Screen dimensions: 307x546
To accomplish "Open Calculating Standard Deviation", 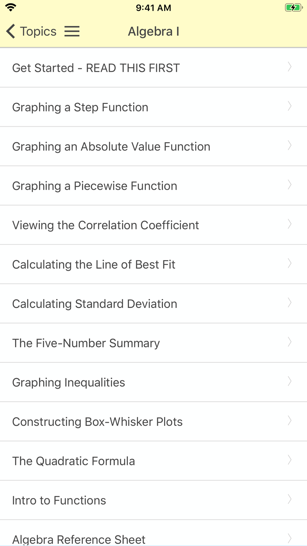I will coord(153,304).
